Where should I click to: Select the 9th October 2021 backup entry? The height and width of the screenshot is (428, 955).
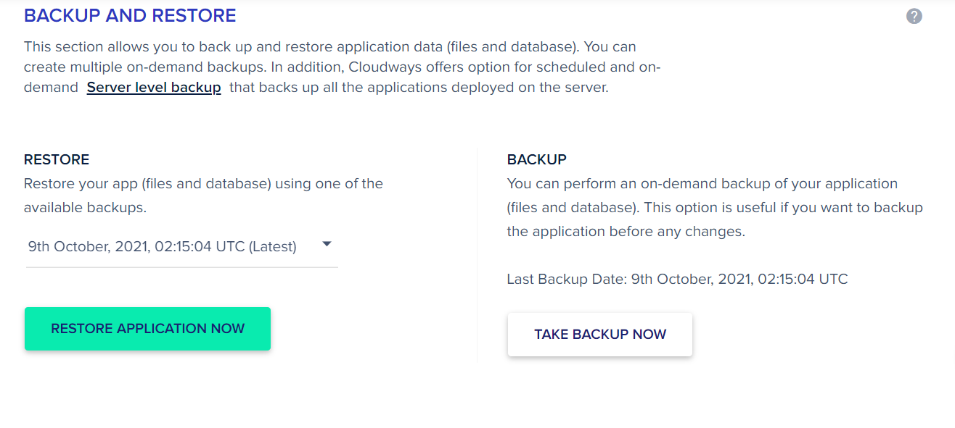(181, 247)
